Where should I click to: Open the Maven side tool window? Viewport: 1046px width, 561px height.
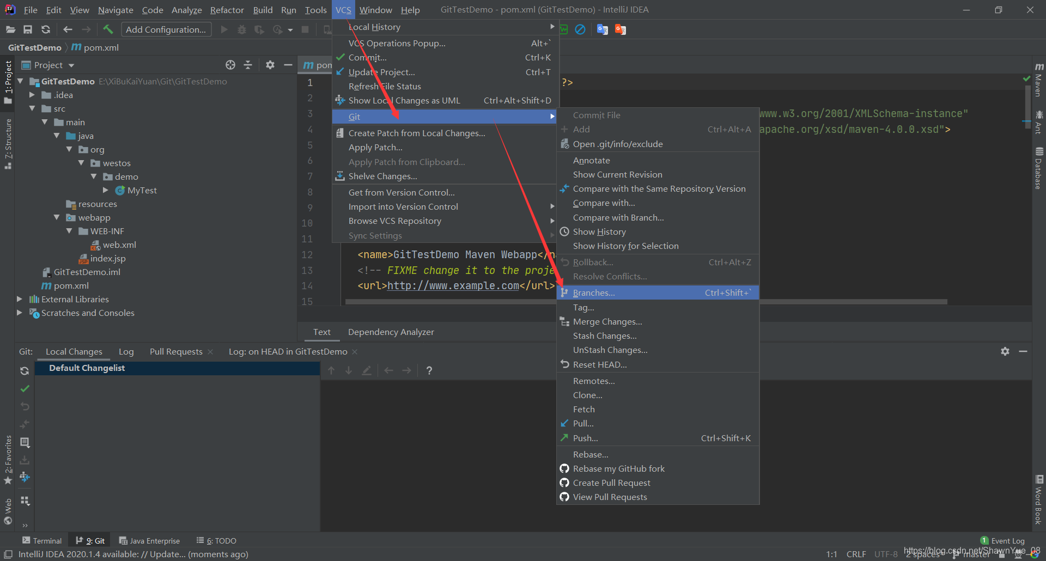(1039, 80)
